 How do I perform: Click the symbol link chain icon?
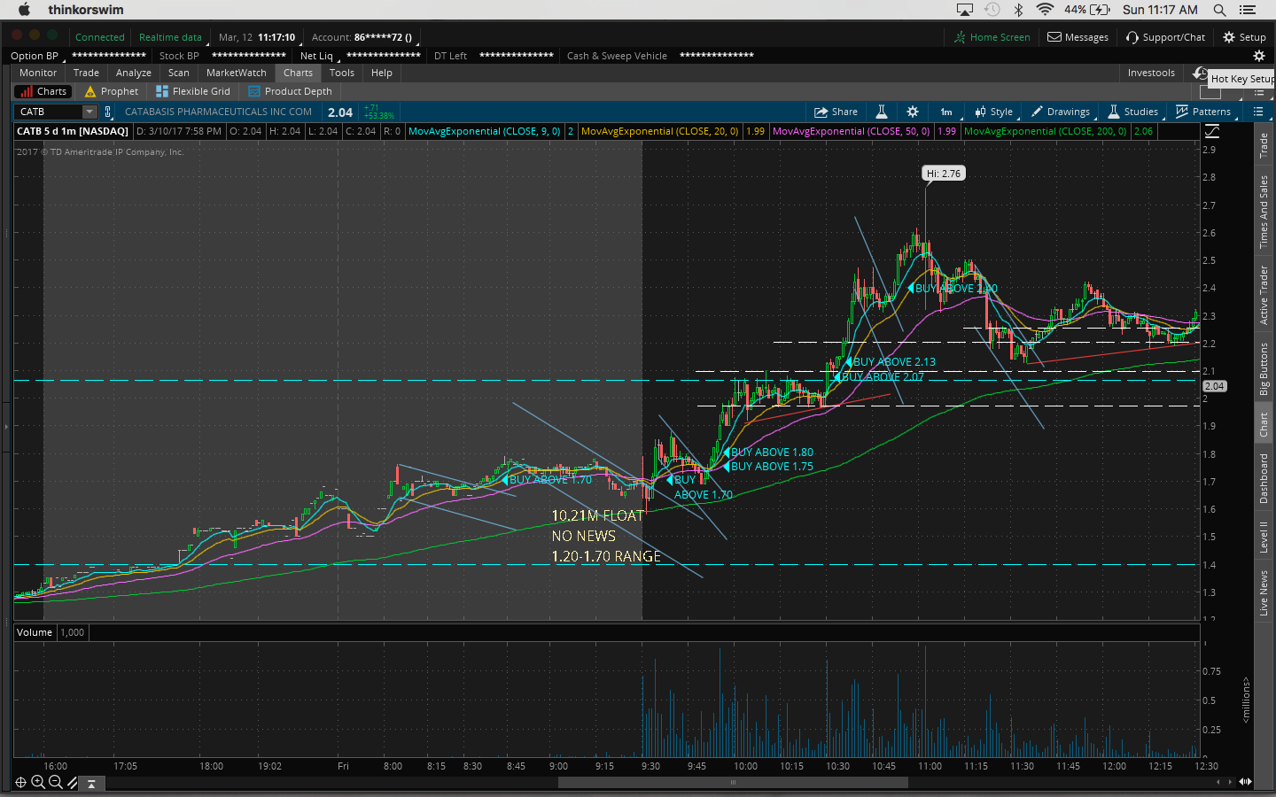point(108,112)
